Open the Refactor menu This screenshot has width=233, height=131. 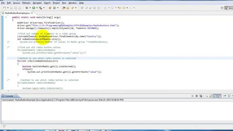point(26,3)
